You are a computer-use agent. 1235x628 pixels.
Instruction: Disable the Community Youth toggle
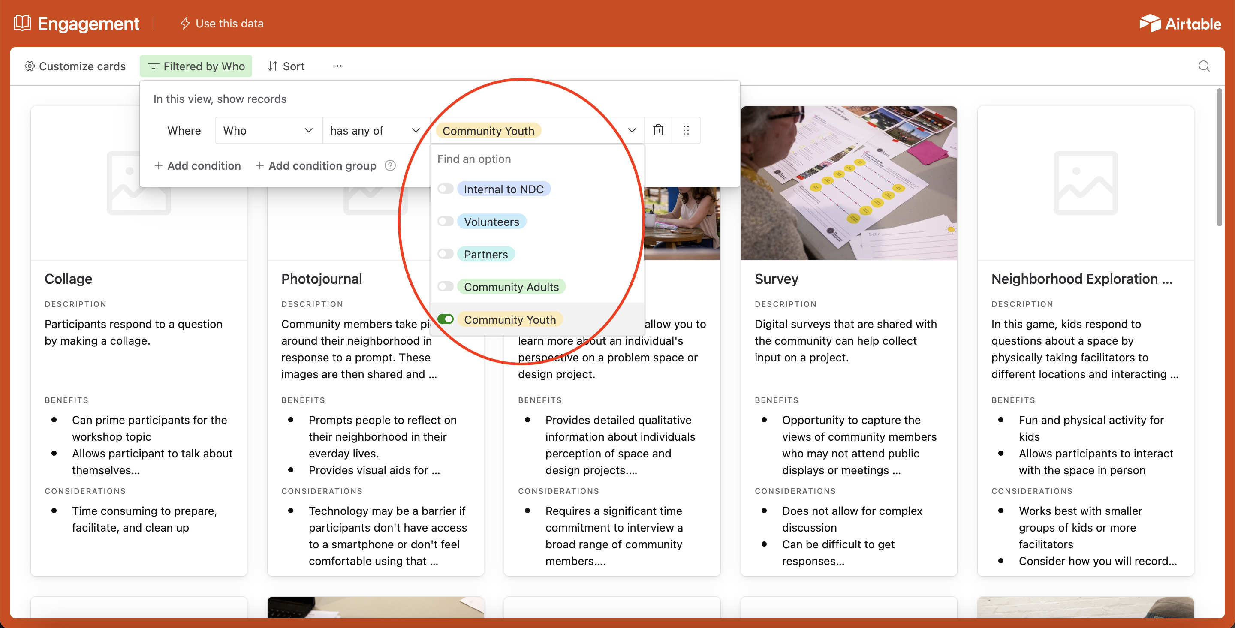tap(446, 319)
